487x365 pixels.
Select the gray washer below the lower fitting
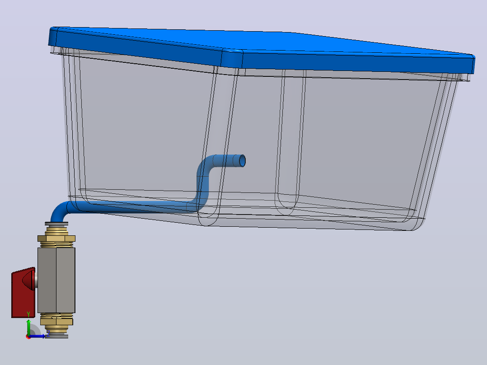point(56,337)
